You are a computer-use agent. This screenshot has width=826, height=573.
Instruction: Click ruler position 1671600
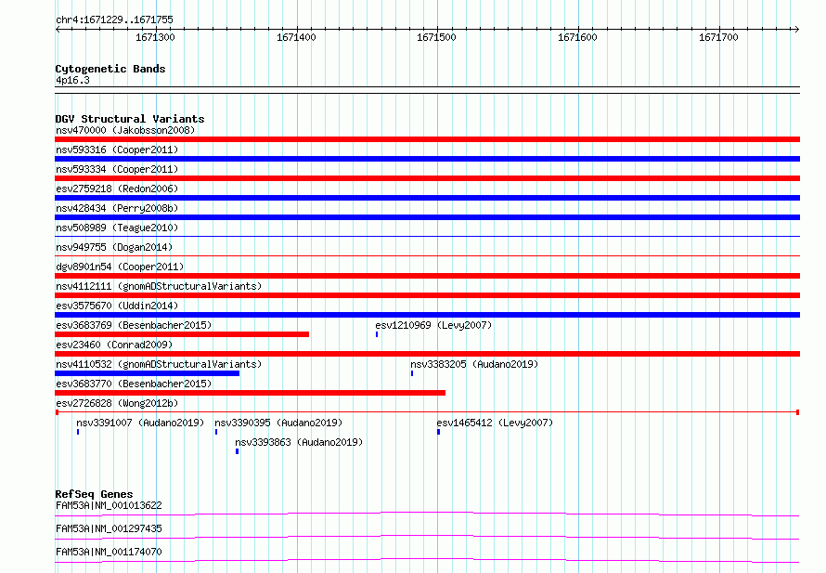pyautogui.click(x=578, y=37)
